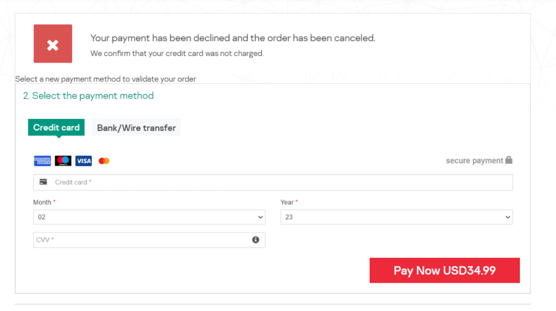Click the Month field label
556x311 pixels.
(42, 202)
